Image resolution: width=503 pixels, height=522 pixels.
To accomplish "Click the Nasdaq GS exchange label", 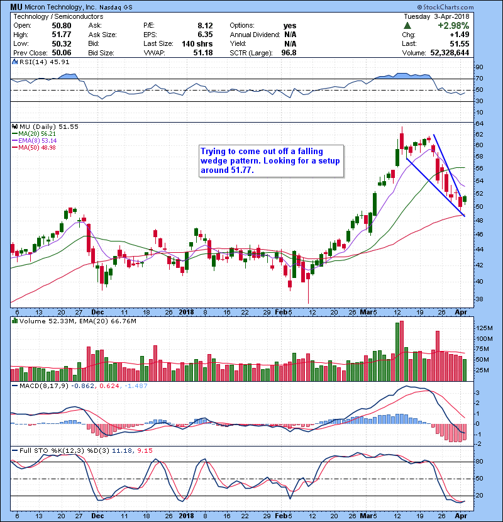I will click(116, 8).
